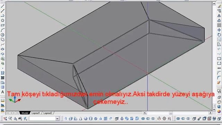This screenshot has height=125, width=222.
Task: Create a Box solid from Modeling toolbar
Action: (x=70, y=118)
